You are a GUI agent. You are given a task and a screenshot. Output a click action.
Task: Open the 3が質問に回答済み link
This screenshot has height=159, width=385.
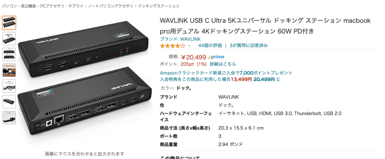click(x=249, y=45)
